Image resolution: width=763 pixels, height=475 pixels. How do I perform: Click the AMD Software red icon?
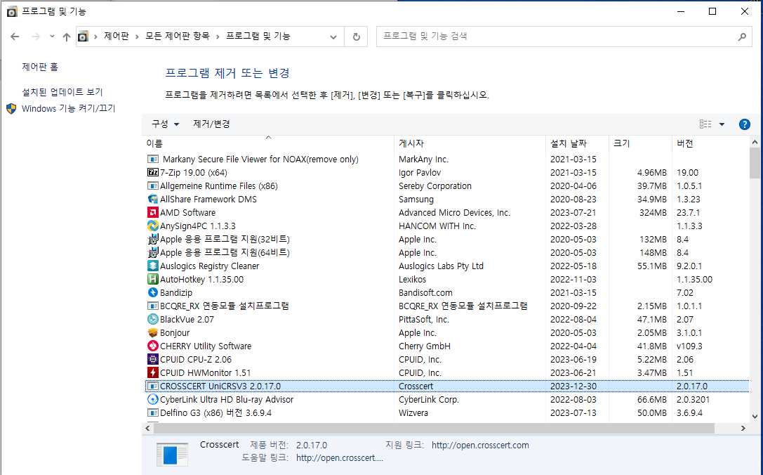click(x=152, y=212)
